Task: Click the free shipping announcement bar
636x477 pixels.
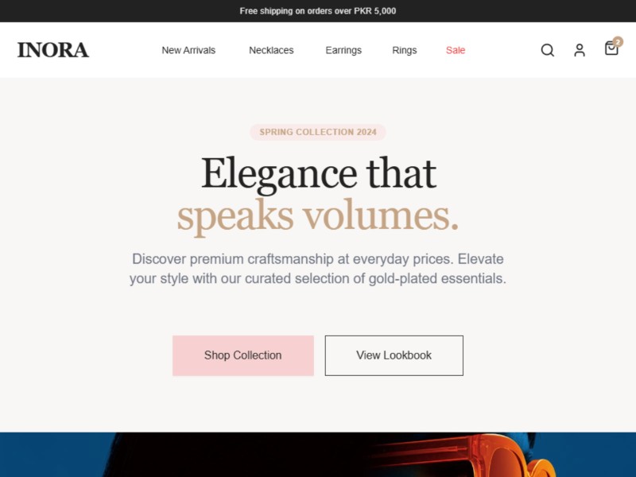Action: 318,11
